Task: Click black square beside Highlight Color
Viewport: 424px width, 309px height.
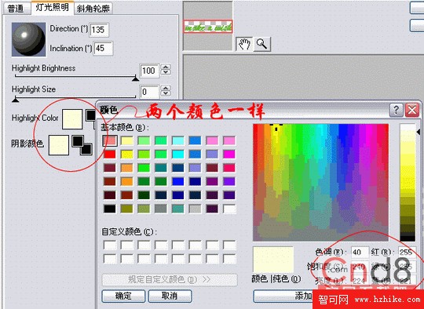Action: (90, 115)
